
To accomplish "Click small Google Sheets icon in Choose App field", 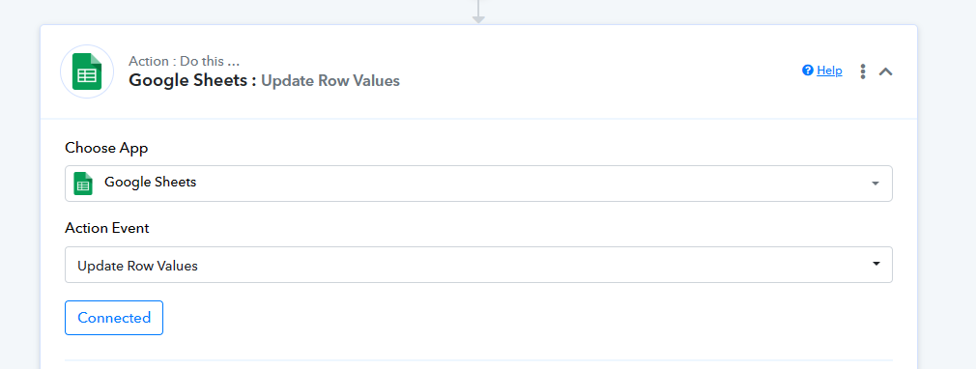I will coord(83,183).
